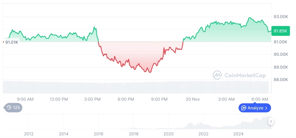Click the red chart low near 89.00K
The height and width of the screenshot is (138, 296).
tap(150, 72)
